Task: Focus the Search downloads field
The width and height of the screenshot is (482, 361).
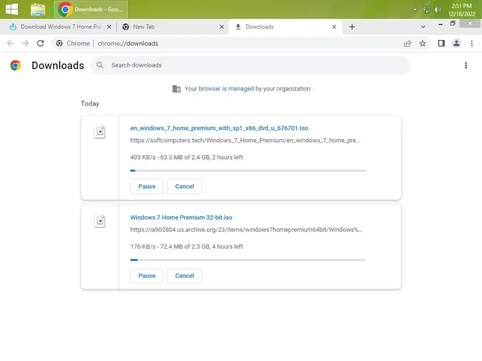Action: [x=250, y=65]
